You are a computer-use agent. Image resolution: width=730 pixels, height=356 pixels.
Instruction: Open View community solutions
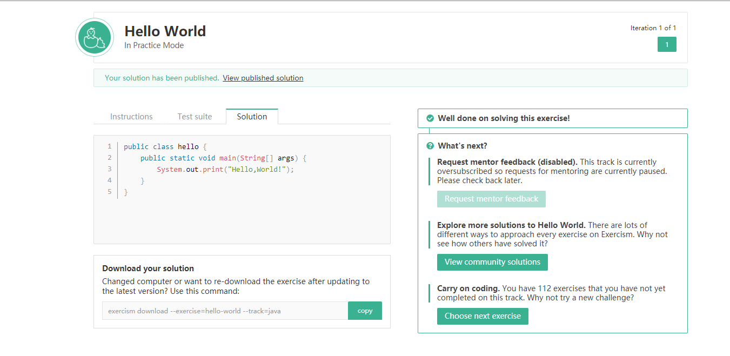tap(492, 262)
